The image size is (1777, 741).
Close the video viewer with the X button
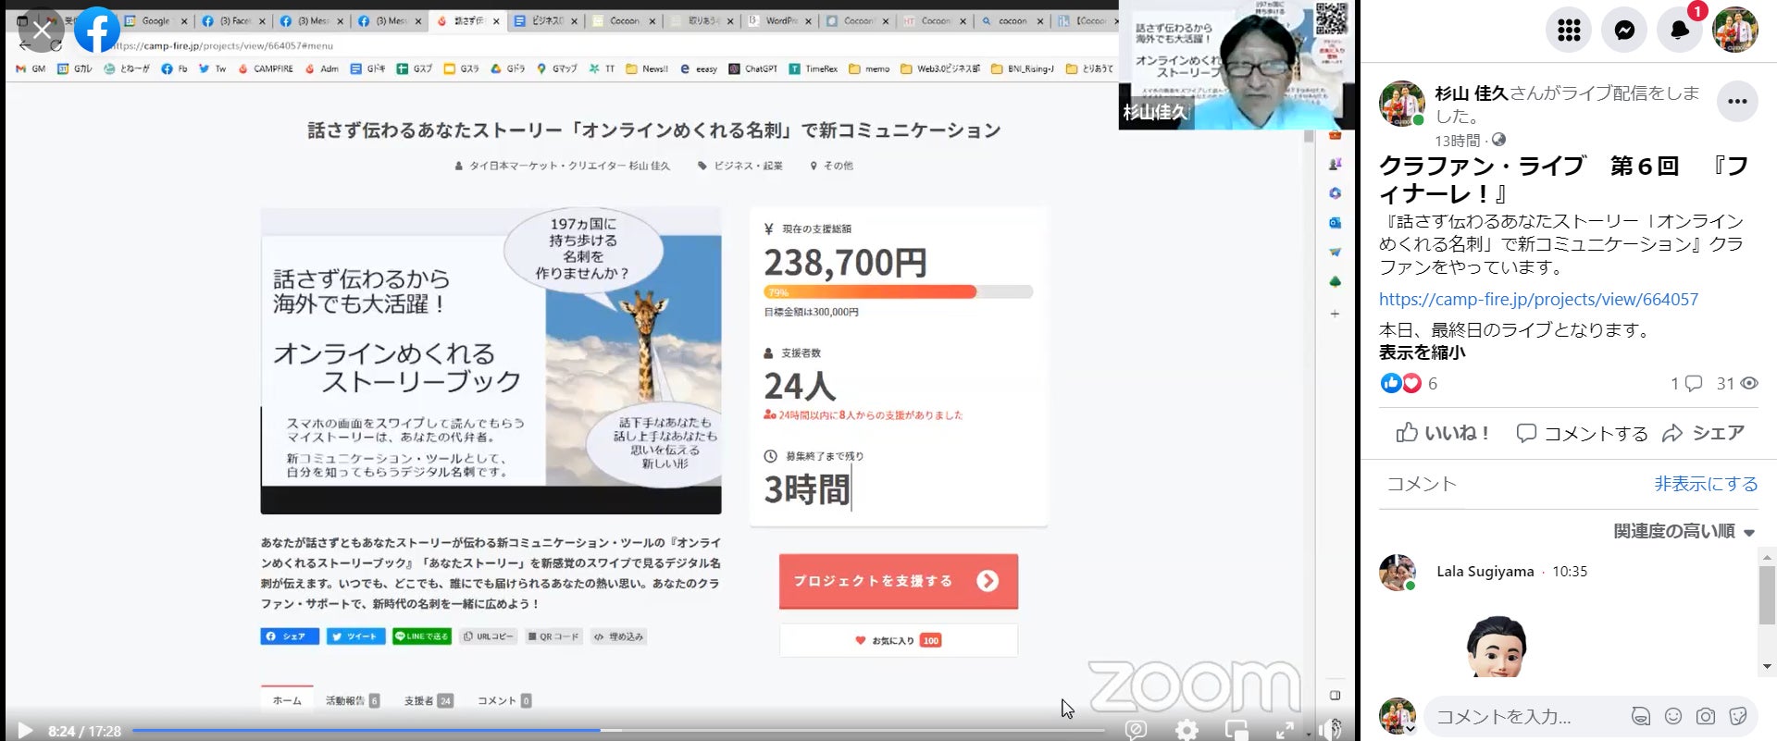coord(42,31)
